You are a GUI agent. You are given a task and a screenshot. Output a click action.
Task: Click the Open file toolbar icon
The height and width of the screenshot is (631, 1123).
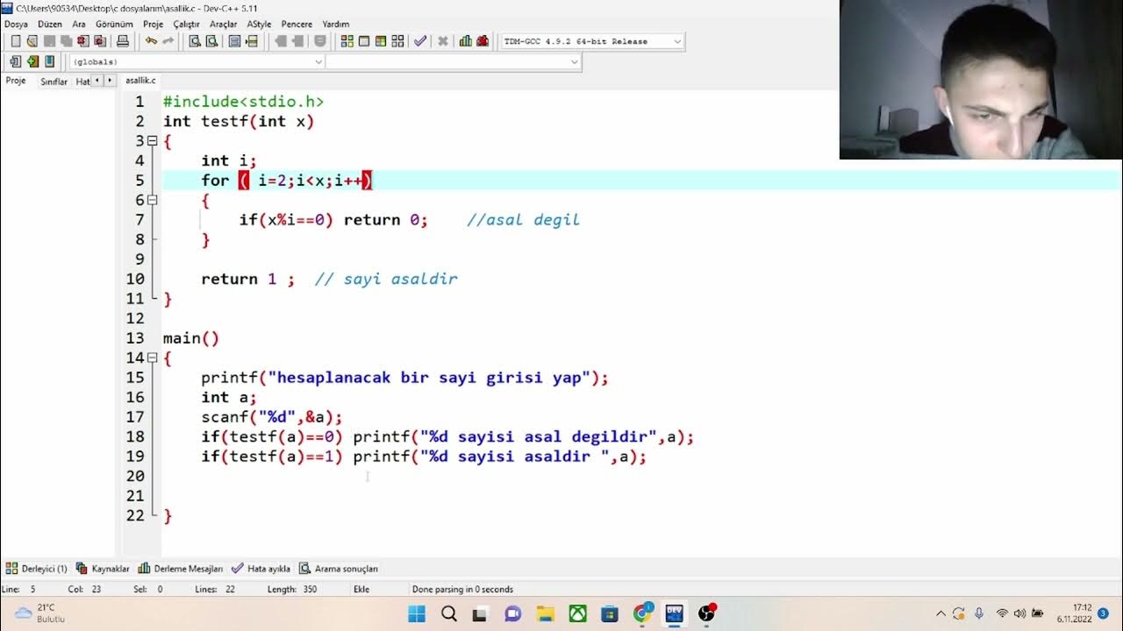(x=32, y=41)
